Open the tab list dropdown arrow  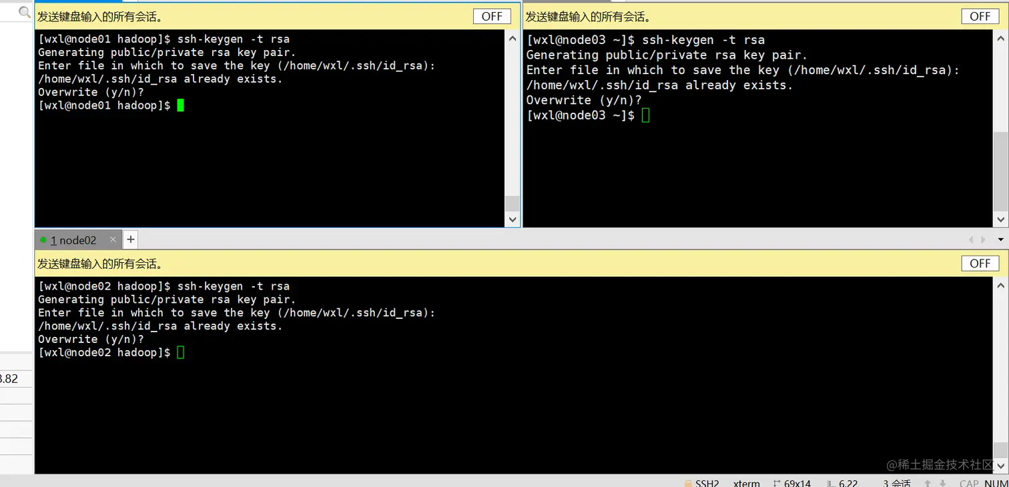[x=1000, y=239]
